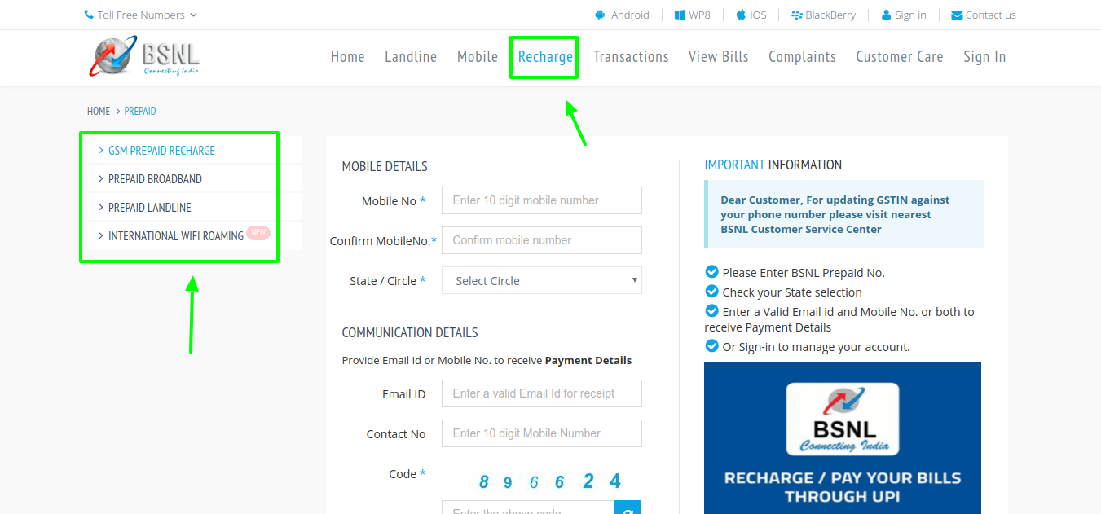The height and width of the screenshot is (514, 1101).
Task: Open the Transactions menu
Action: (x=631, y=56)
